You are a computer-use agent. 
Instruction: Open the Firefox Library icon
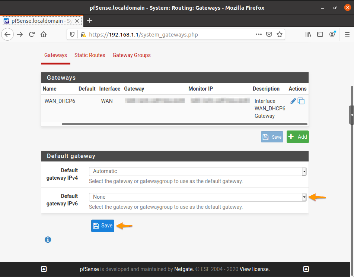(308, 34)
